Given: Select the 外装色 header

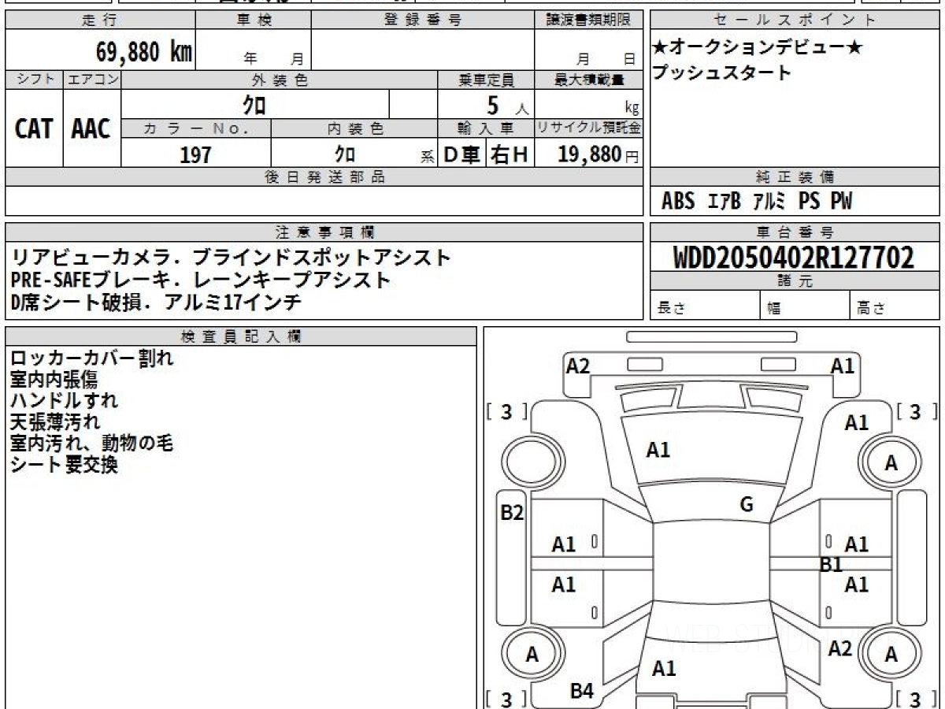Looking at the screenshot, I should coord(280,80).
